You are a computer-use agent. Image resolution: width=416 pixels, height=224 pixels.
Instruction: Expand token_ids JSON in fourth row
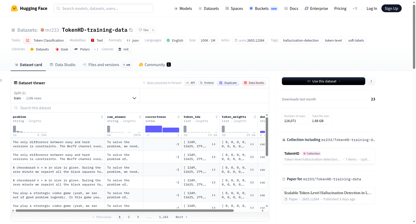click(x=214, y=182)
